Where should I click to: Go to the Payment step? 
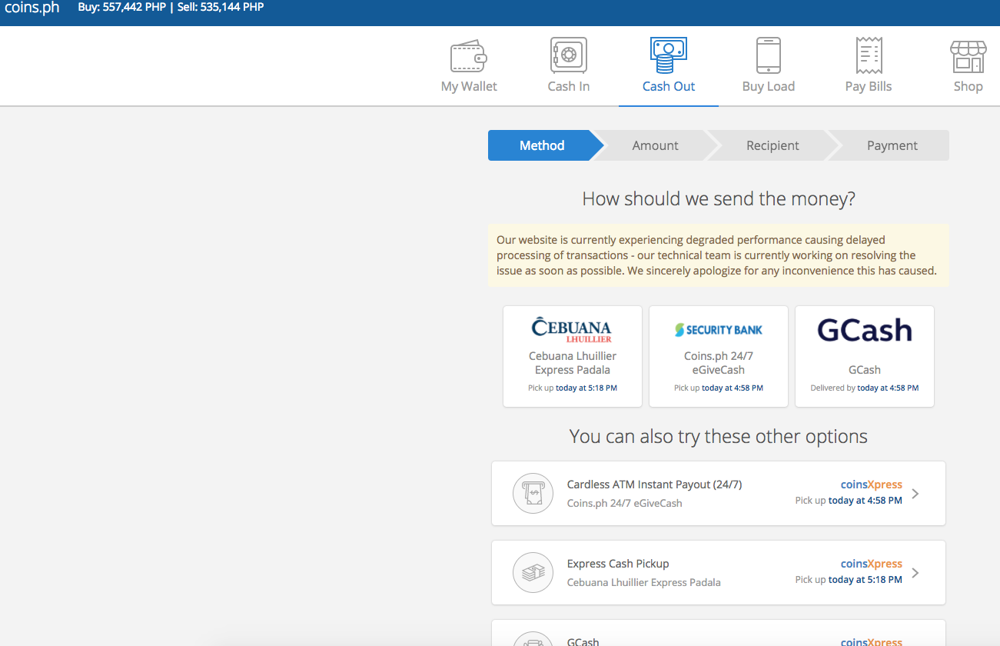[892, 145]
